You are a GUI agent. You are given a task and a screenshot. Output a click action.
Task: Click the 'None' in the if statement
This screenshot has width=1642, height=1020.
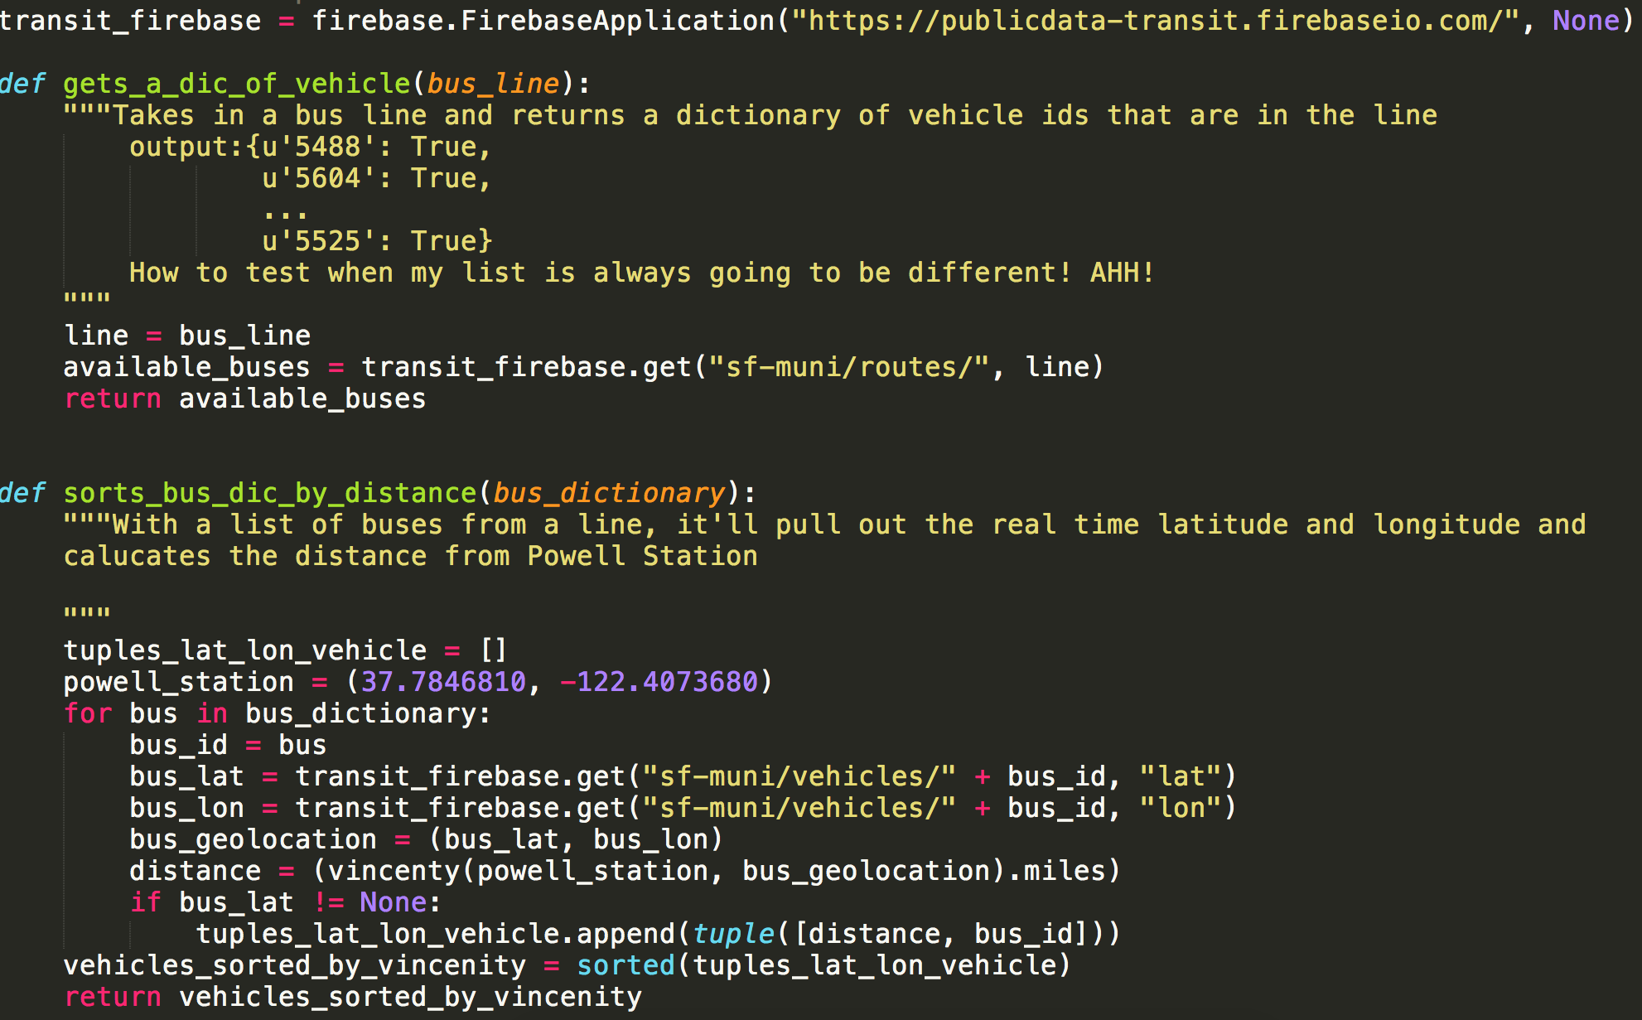(x=394, y=902)
